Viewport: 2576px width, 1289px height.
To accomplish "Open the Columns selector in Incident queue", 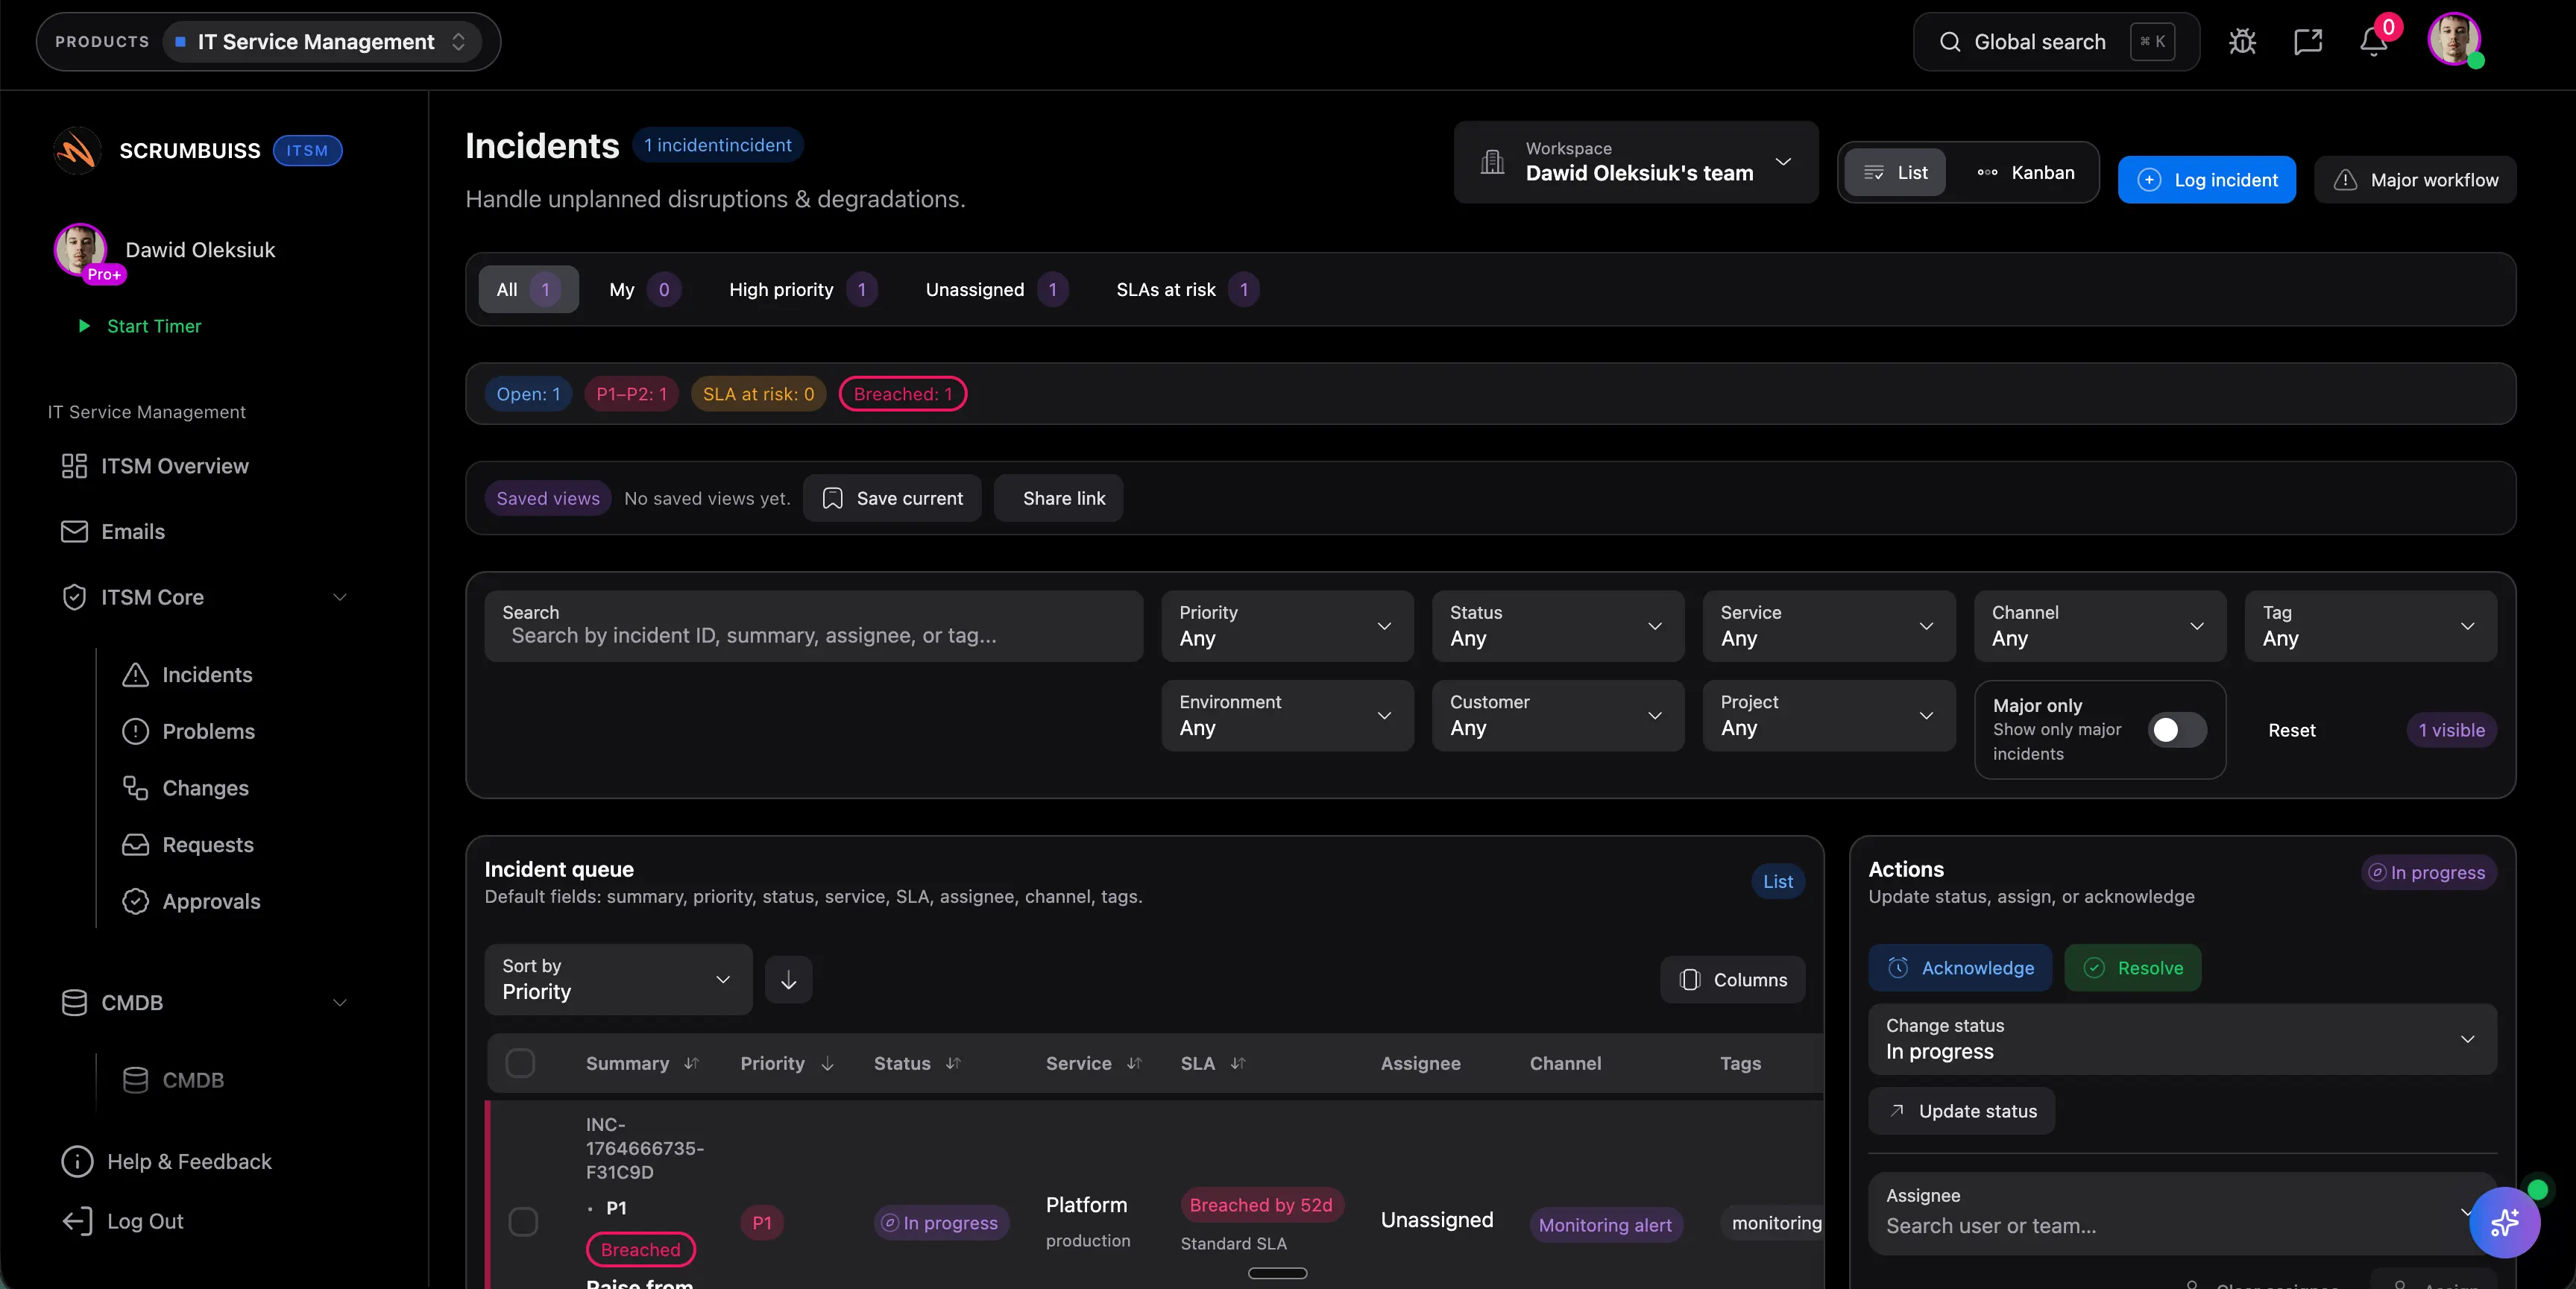I will [1732, 979].
